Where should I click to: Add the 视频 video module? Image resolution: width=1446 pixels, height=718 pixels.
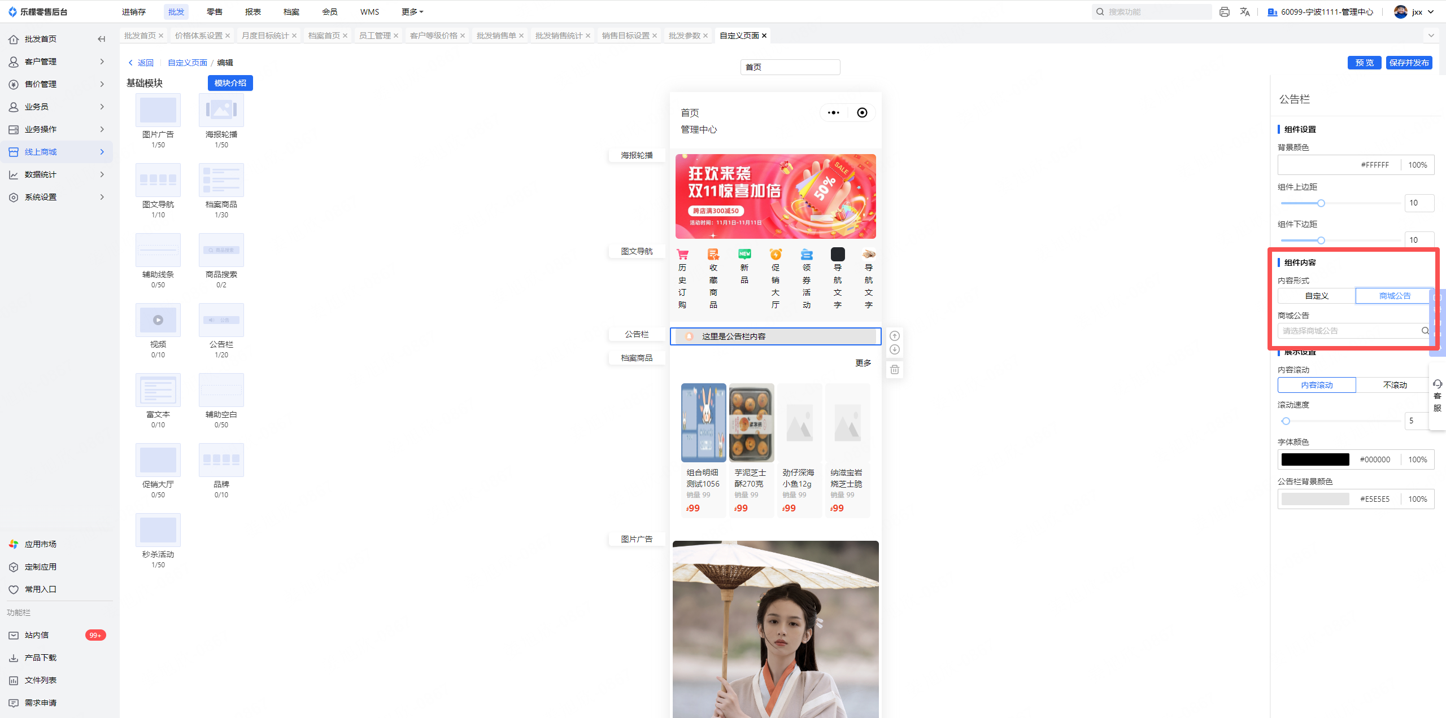(158, 320)
